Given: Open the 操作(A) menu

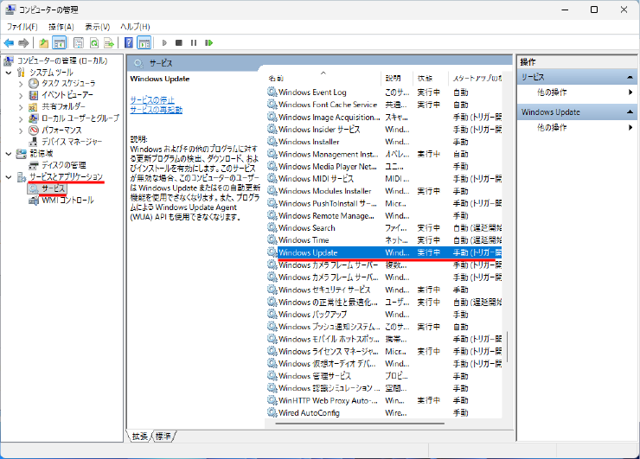Looking at the screenshot, I should coord(61,27).
